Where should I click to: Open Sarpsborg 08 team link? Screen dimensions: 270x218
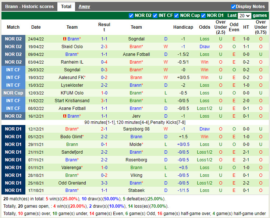pyautogui.click(x=136, y=129)
